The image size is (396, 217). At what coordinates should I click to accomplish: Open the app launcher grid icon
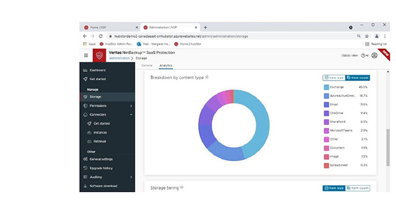tap(86, 55)
